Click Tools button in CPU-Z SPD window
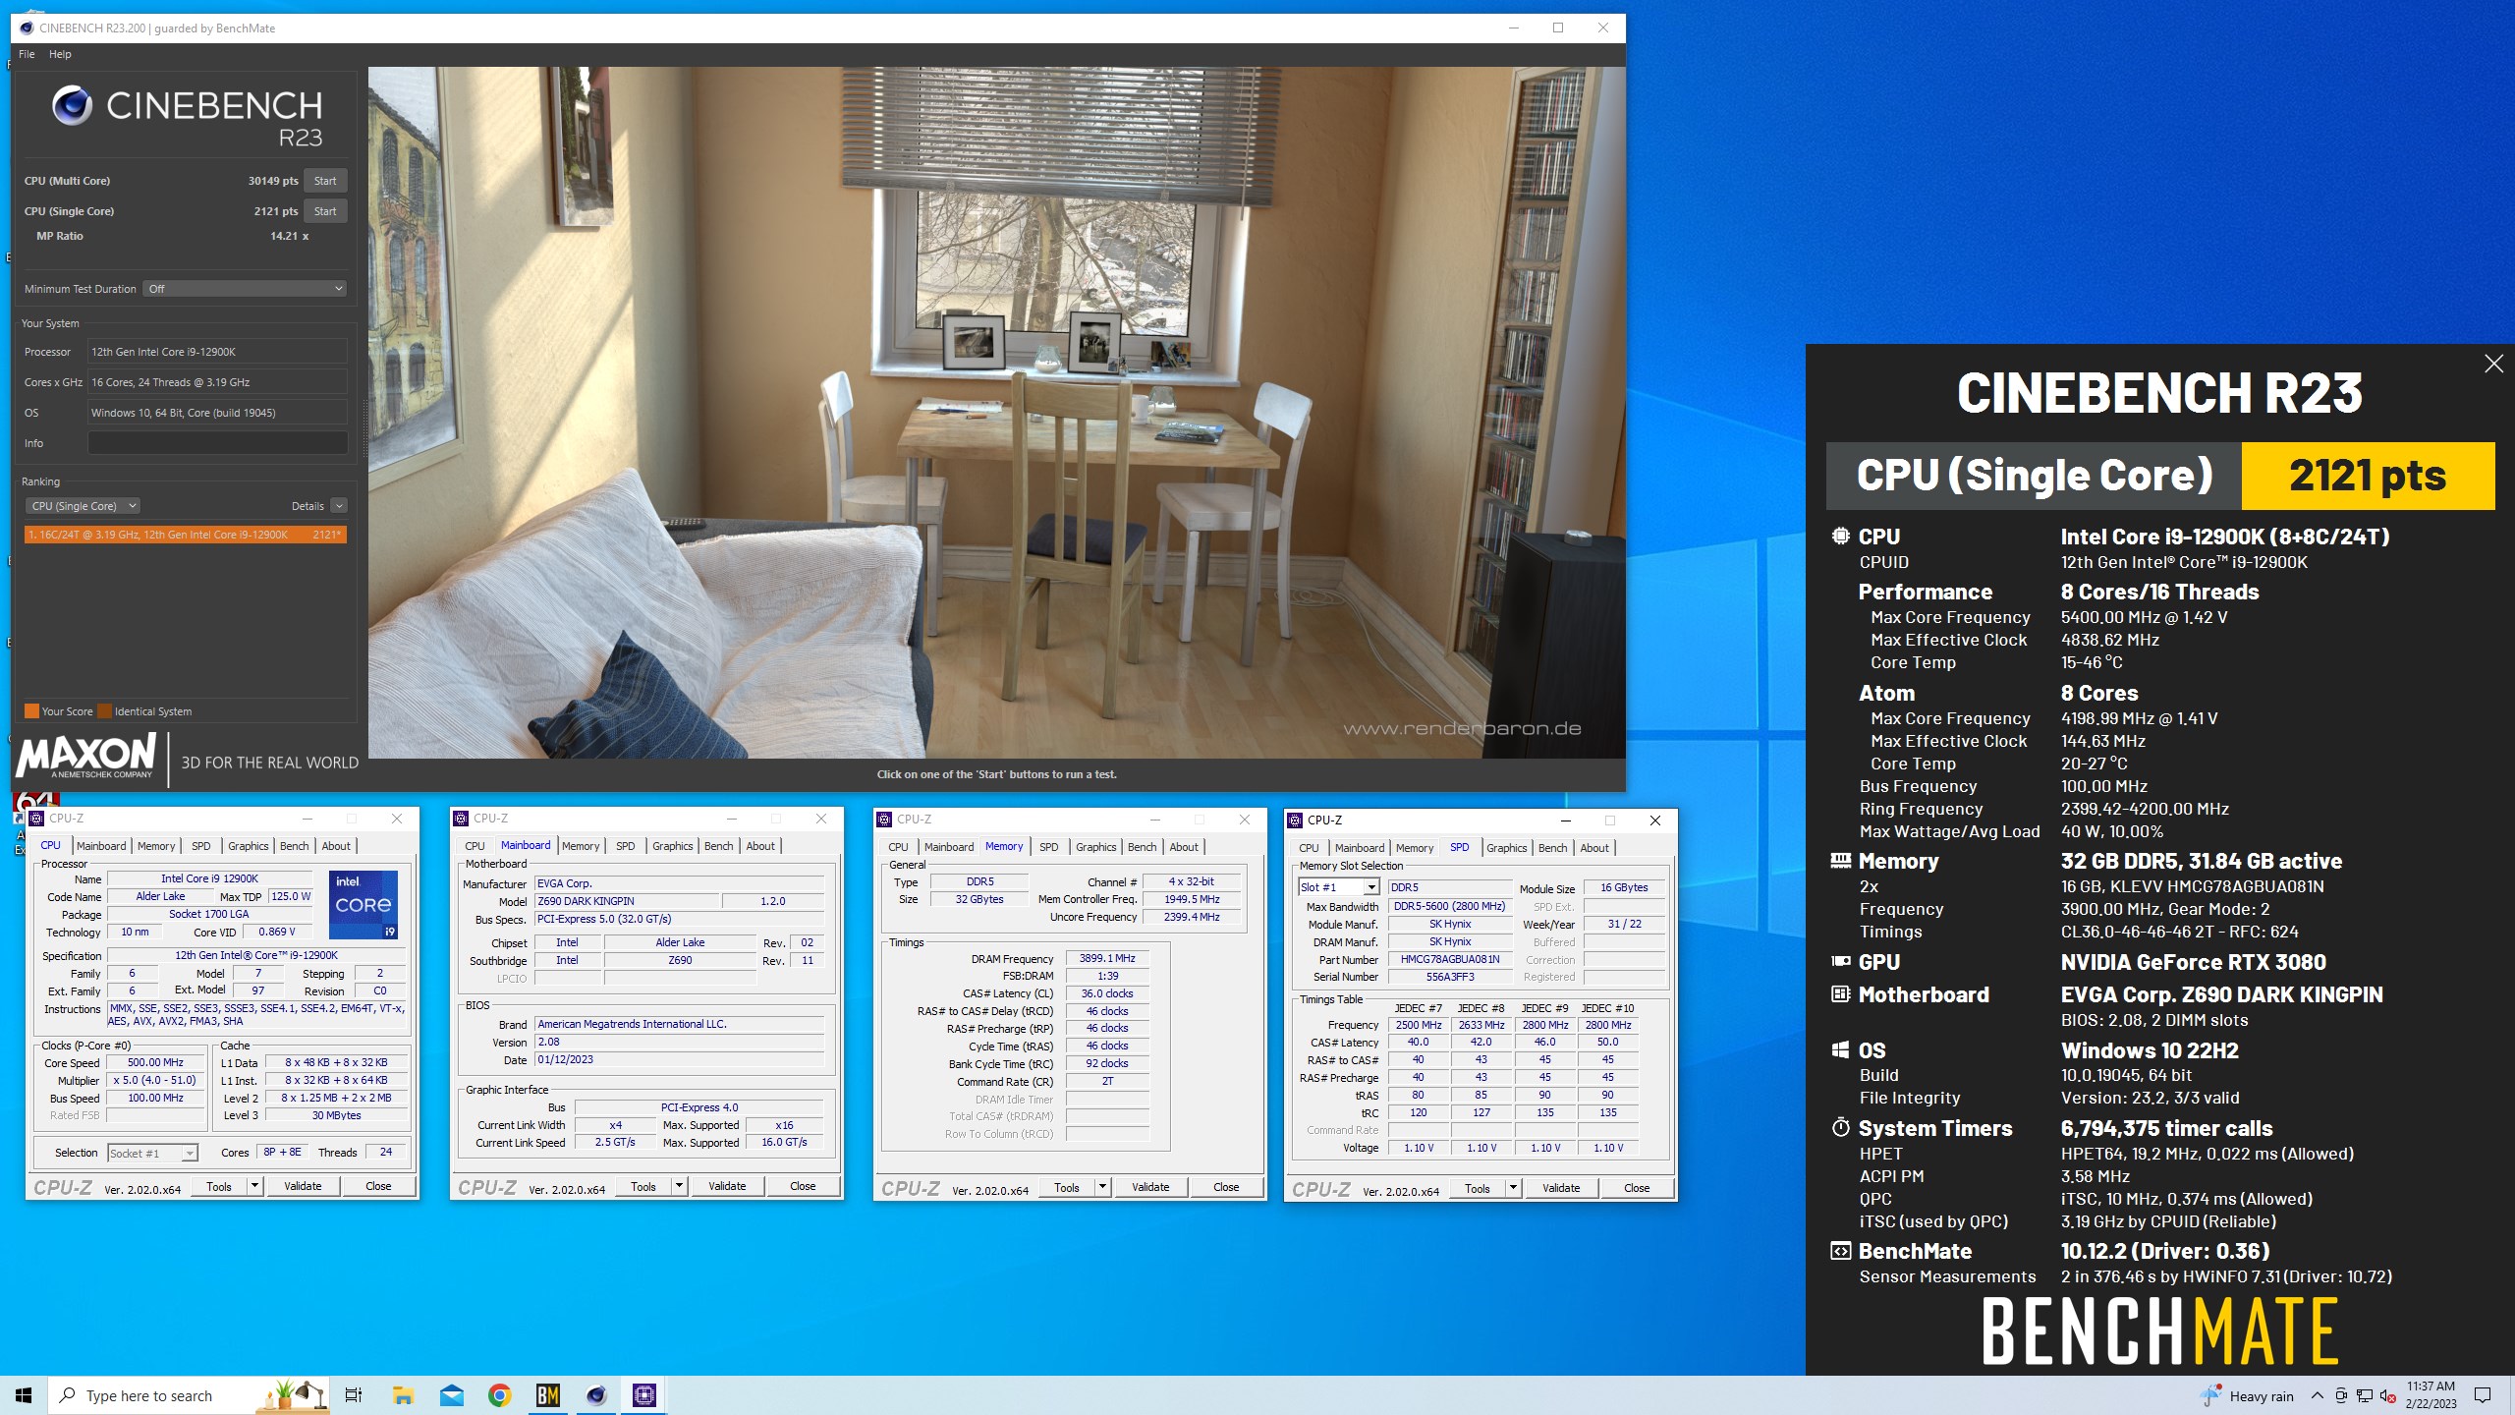 (x=1478, y=1188)
